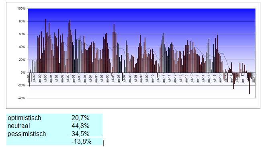The image size is (262, 150).
Task: Select the jan-06 x-axis label
Action: click(x=107, y=79)
